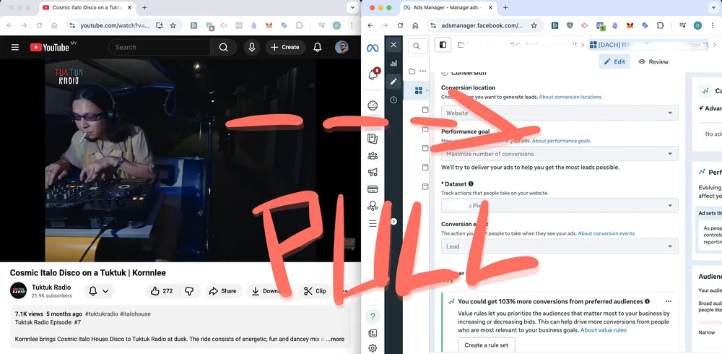Image resolution: width=722 pixels, height=354 pixels.
Task: Open the YouTube notifications bell
Action: click(x=318, y=48)
